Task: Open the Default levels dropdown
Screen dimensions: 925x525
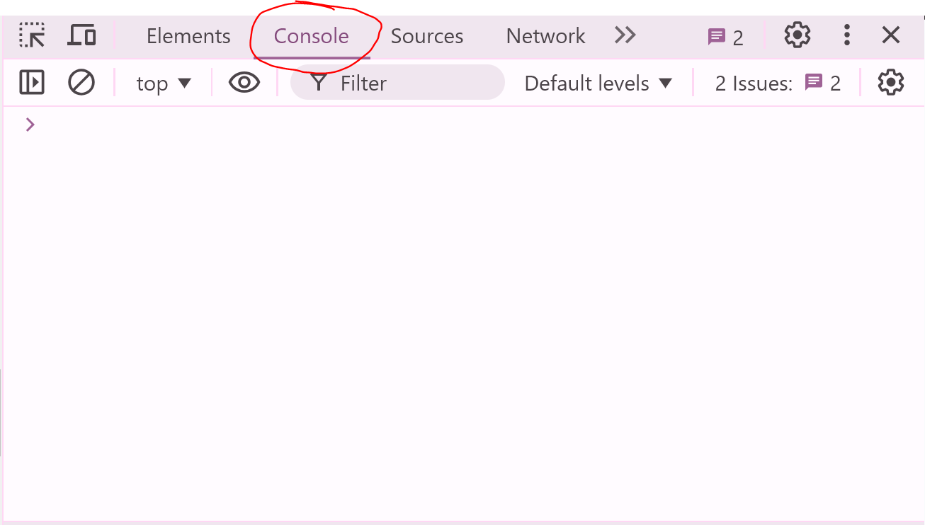Action: pyautogui.click(x=598, y=82)
